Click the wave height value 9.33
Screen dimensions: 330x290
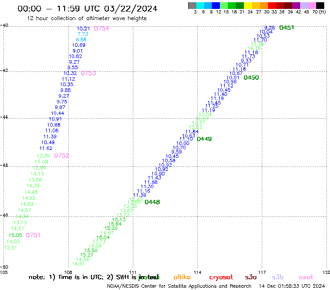(246, 61)
